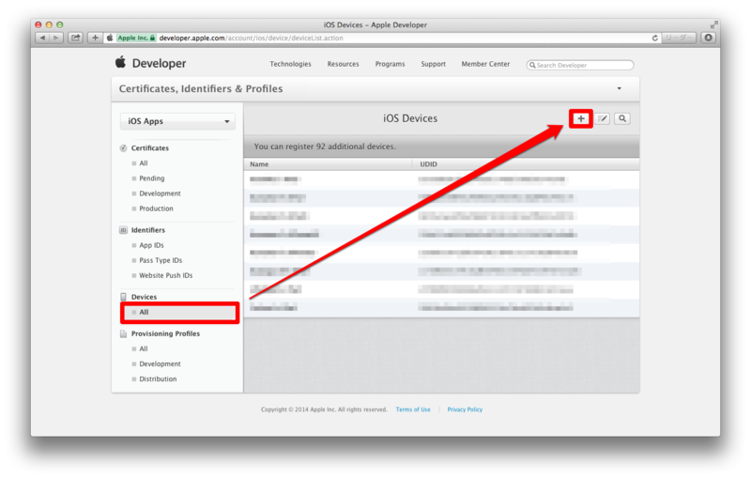The width and height of the screenshot is (751, 479).
Task: Click the Provisioning Profiles section heading
Action: point(165,333)
